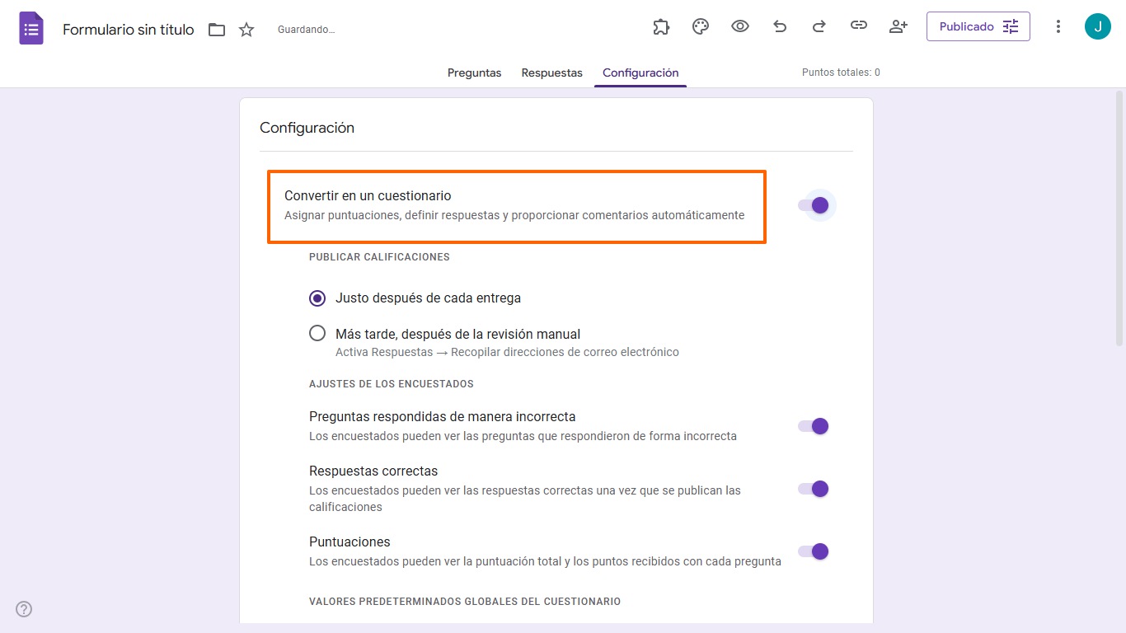Select 'Justo después de cada entrega'
This screenshot has width=1126, height=633.
coord(317,298)
